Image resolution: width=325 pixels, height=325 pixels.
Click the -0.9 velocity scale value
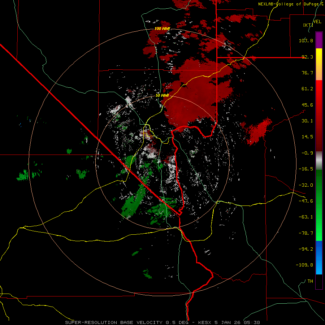(x=307, y=153)
